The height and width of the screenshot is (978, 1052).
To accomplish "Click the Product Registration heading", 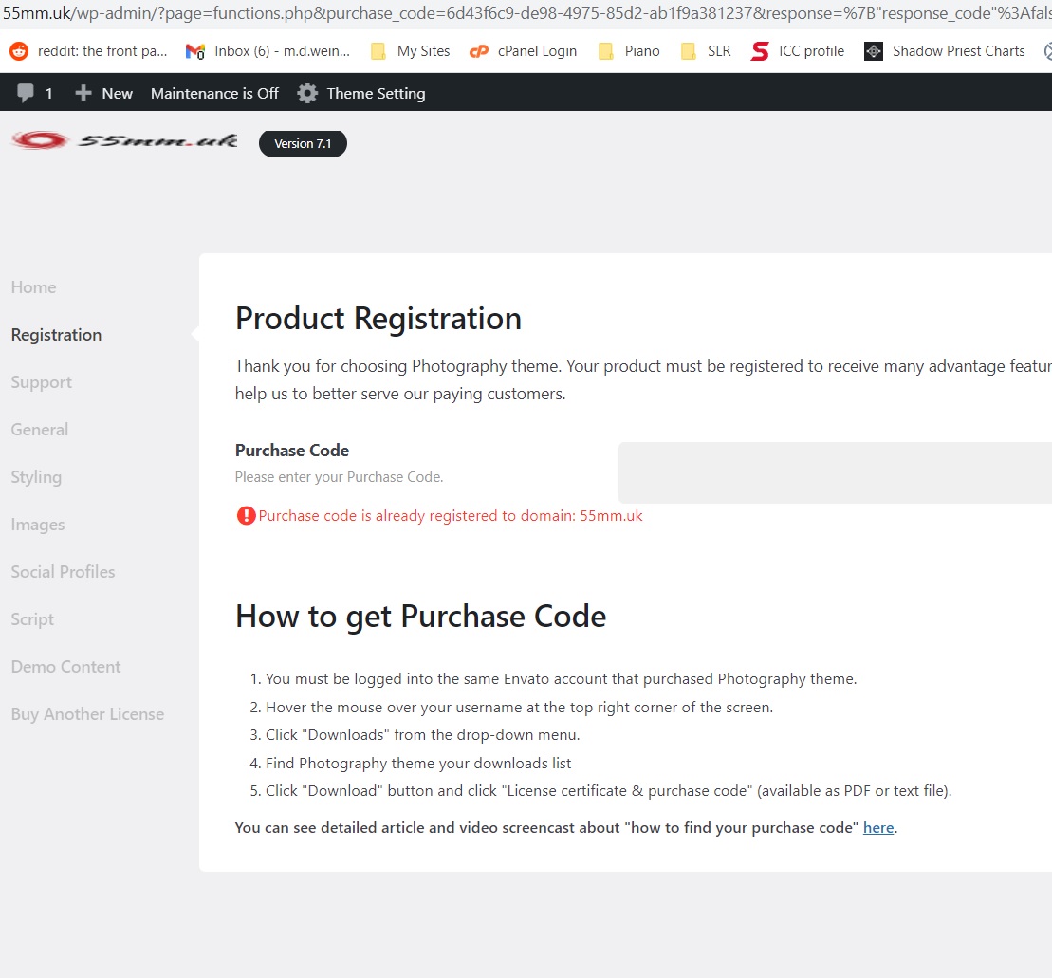I will [378, 318].
